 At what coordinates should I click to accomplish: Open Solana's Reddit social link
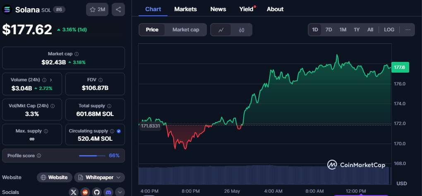point(85,192)
